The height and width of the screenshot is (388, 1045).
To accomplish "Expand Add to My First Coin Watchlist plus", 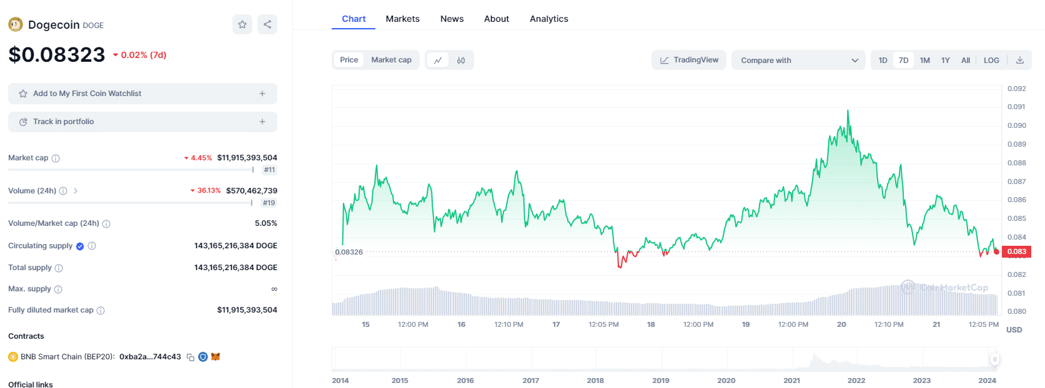I will click(x=262, y=94).
